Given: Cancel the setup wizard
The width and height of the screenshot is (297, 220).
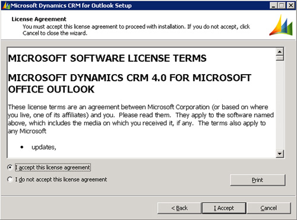Looking at the screenshot, I should point(268,208).
